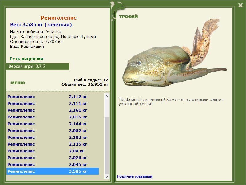Click the fish list scrollbar thumb
The height and width of the screenshot is (185, 246).
107,146
